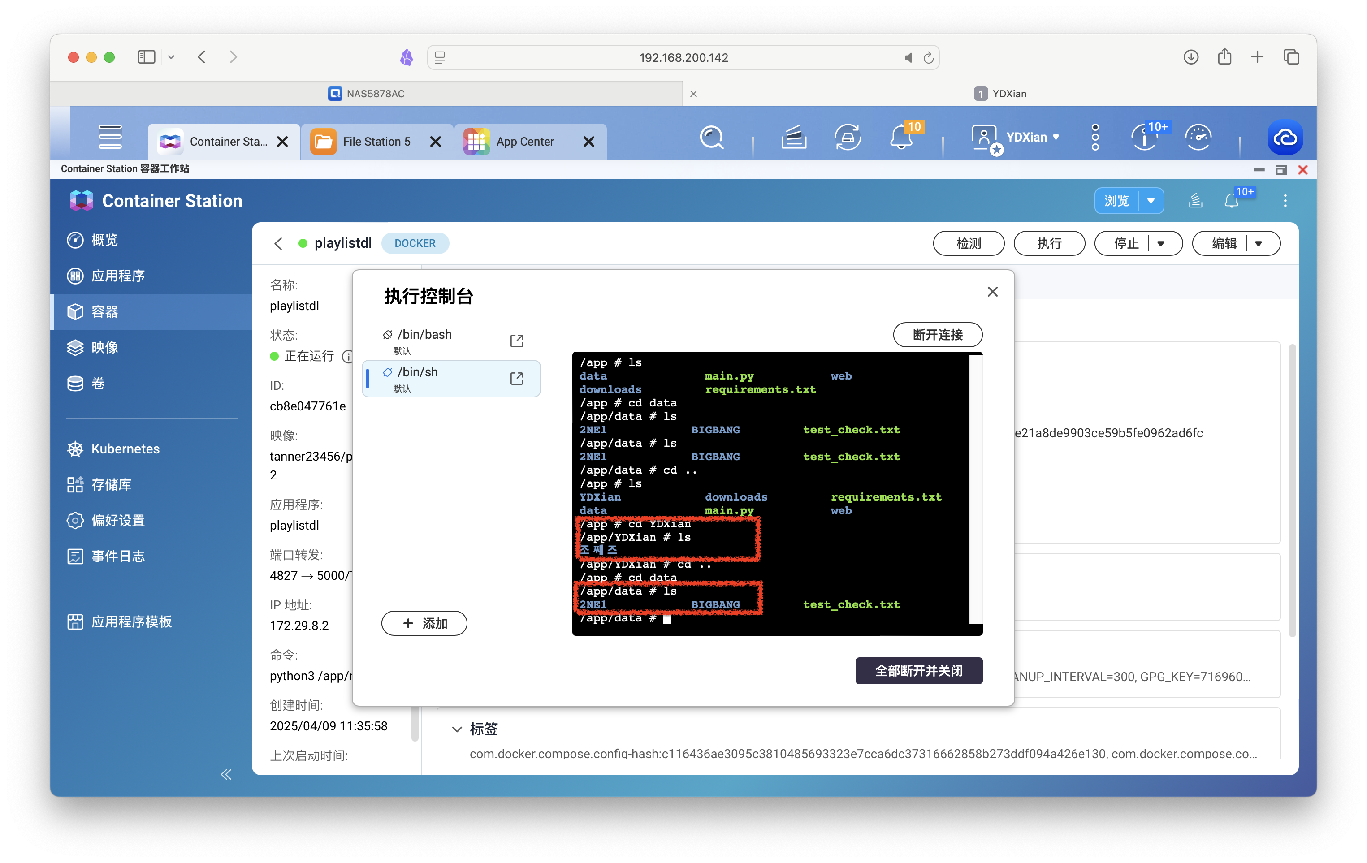This screenshot has width=1367, height=863.
Task: Click the terminal's vertical scrollbar
Action: [975, 488]
